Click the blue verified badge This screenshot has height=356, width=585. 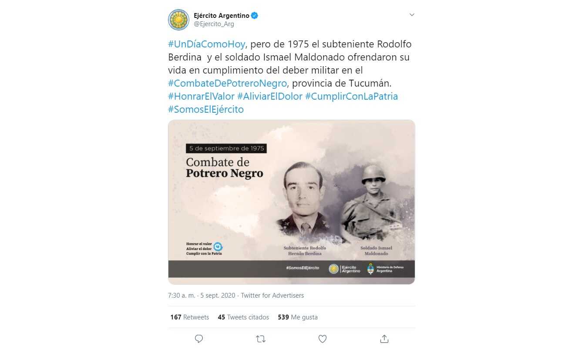[x=255, y=16]
